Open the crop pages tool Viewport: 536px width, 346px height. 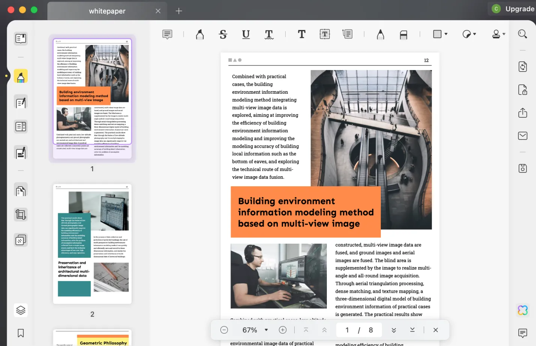pyautogui.click(x=21, y=214)
